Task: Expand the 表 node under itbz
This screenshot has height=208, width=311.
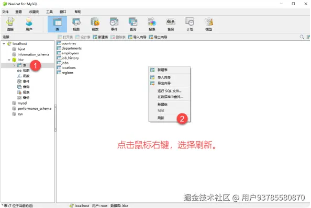Action: (14, 65)
